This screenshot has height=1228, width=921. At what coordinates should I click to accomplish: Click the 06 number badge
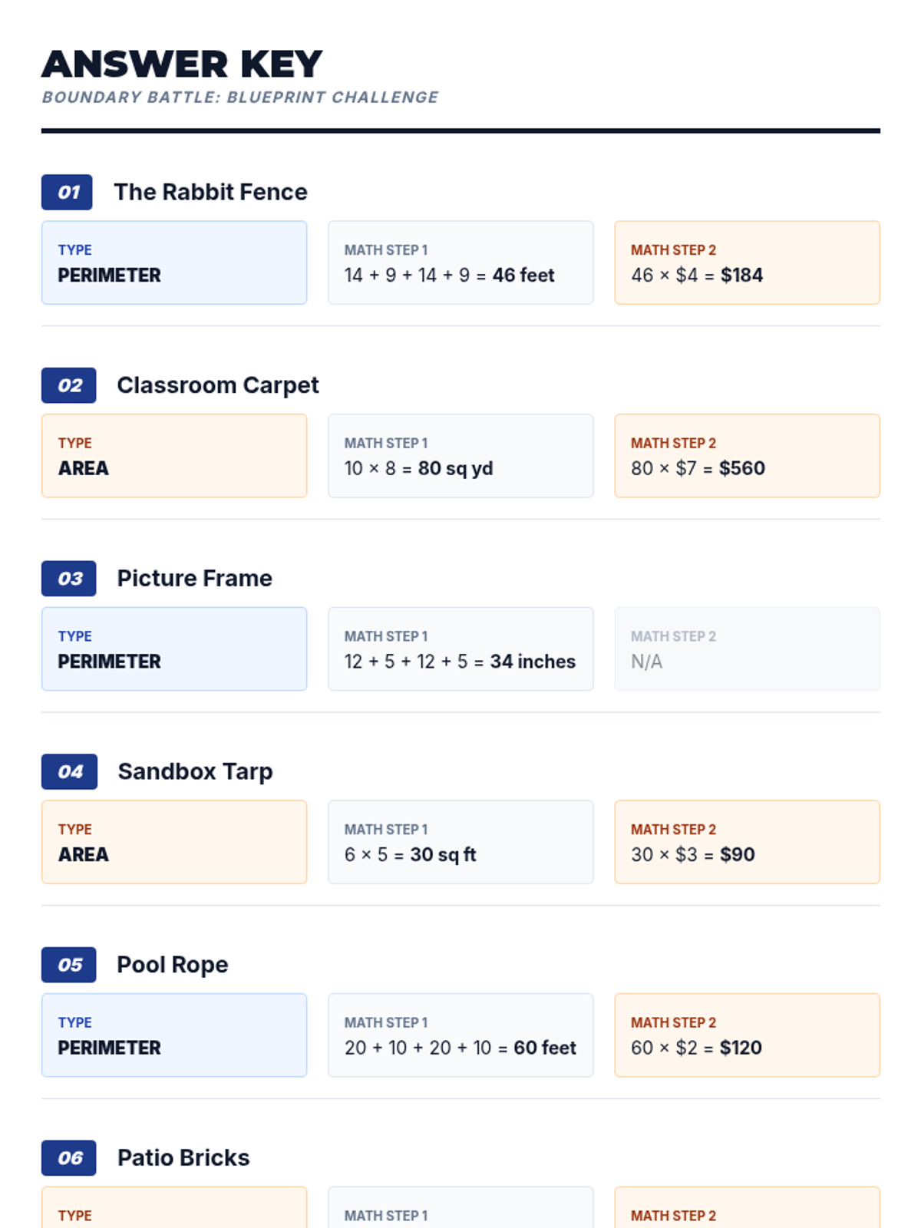pos(69,1158)
